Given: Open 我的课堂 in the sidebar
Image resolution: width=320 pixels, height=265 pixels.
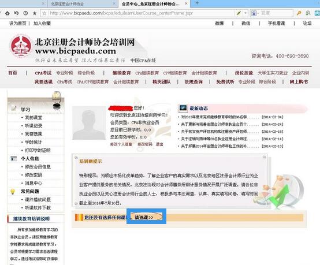Looking at the screenshot, I should pos(34,118).
